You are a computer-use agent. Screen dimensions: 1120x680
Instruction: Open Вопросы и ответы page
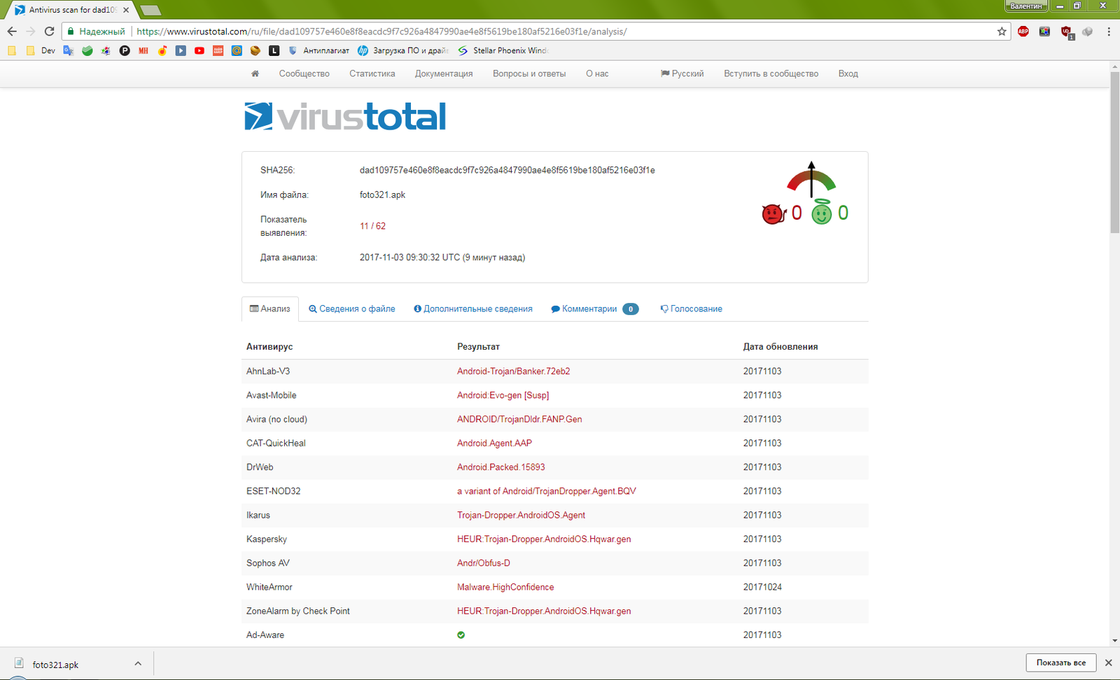pos(529,73)
